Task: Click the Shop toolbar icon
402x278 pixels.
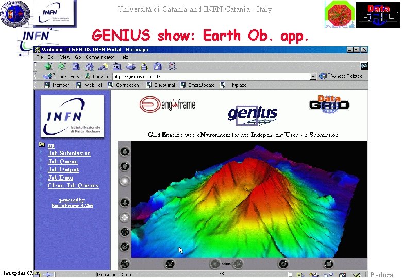Action: (158, 66)
